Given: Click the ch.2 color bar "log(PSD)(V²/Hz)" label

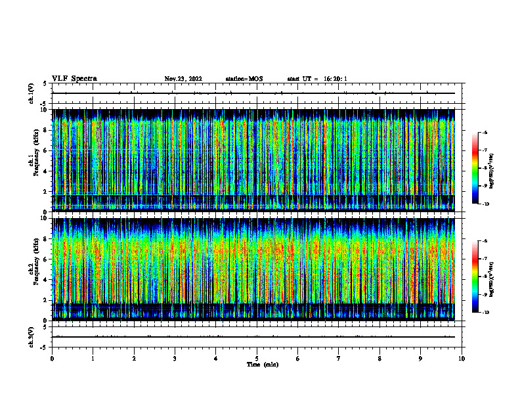Looking at the screenshot, I should (x=491, y=279).
